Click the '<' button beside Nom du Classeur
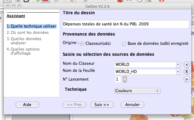This screenshot has width=194, height=120. coord(187,65)
